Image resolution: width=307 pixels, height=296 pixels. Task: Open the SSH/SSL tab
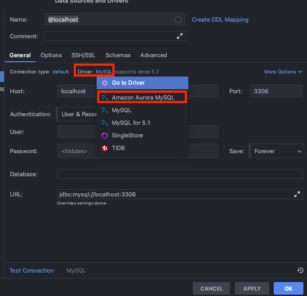[x=84, y=55]
